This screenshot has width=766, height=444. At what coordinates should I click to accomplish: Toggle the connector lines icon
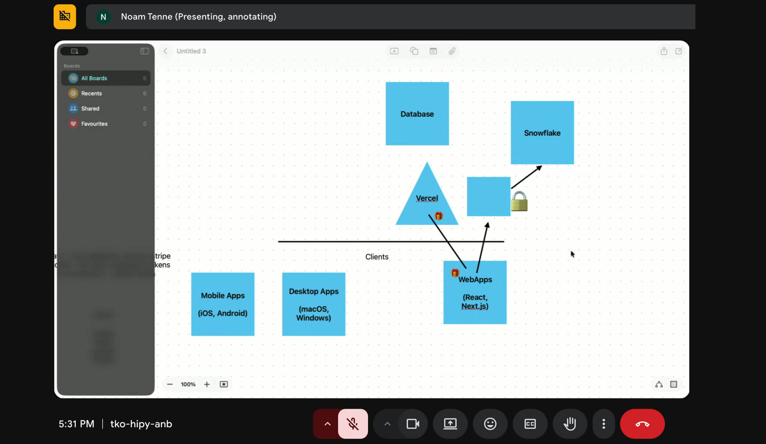659,384
